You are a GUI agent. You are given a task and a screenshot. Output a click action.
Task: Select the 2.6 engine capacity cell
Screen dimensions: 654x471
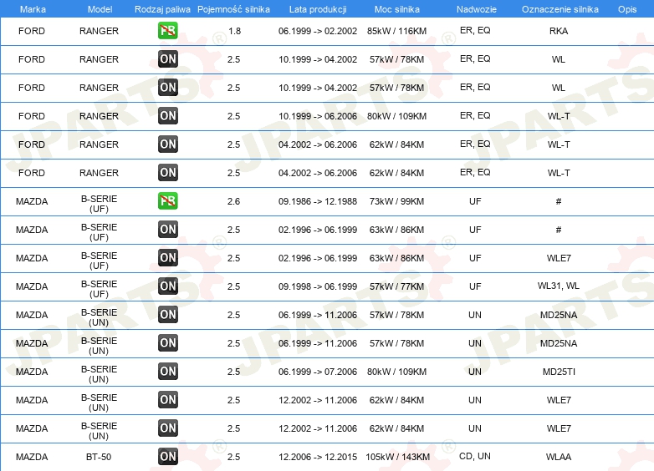233,201
